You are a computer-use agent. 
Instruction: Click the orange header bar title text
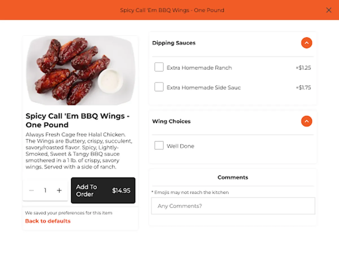[172, 10]
